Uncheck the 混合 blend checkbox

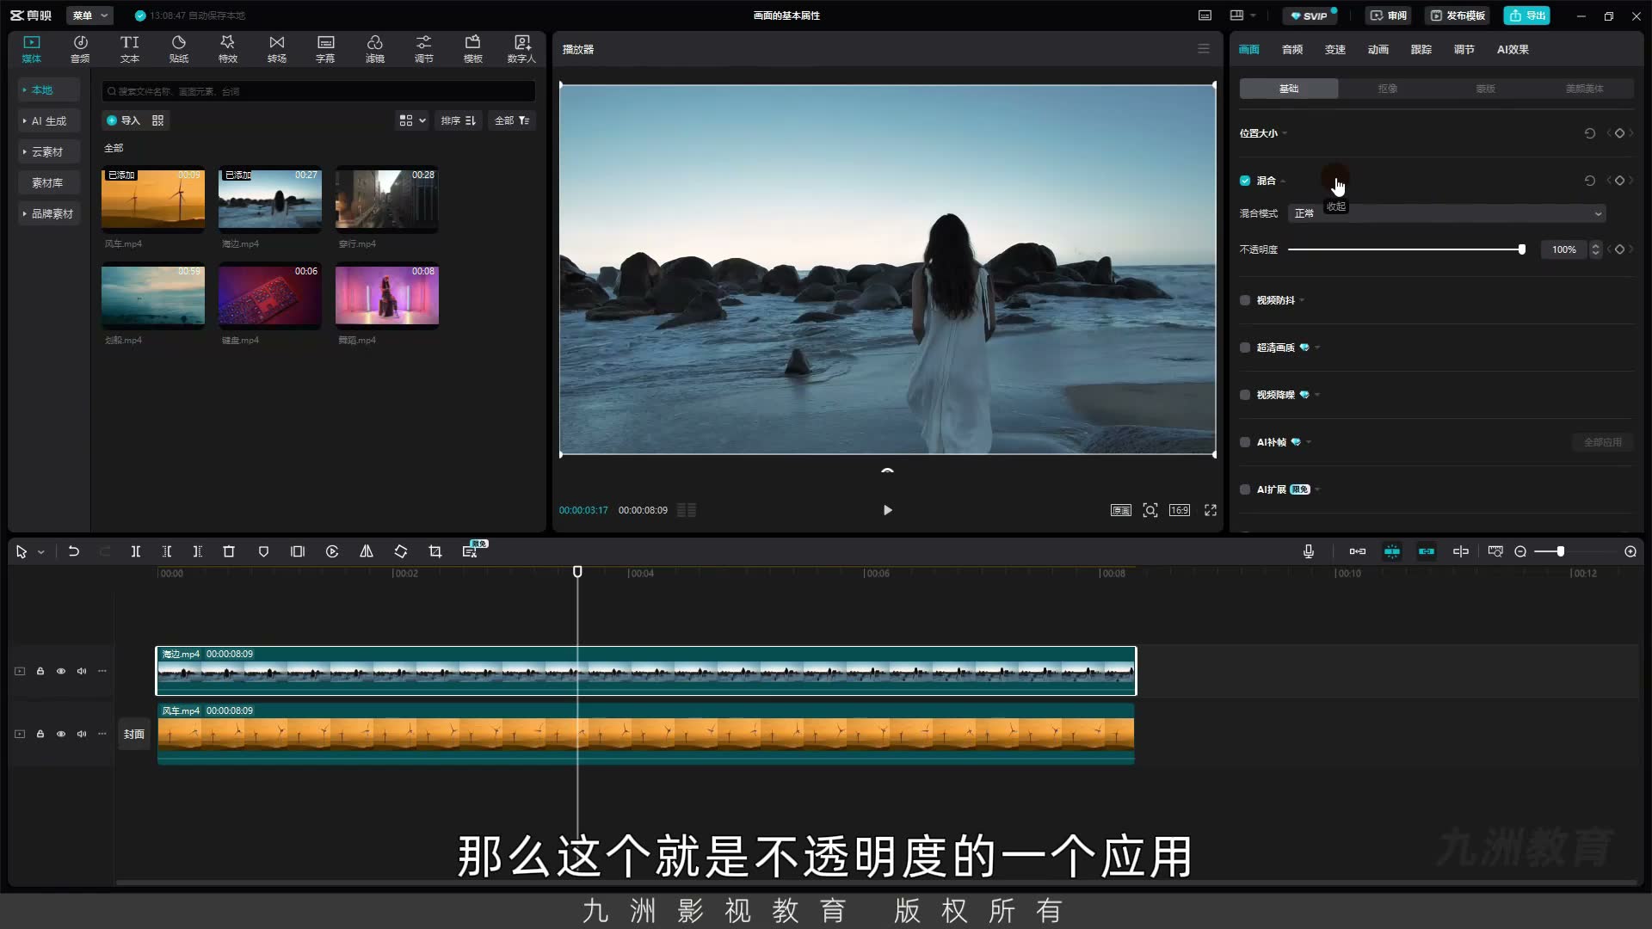click(x=1245, y=181)
